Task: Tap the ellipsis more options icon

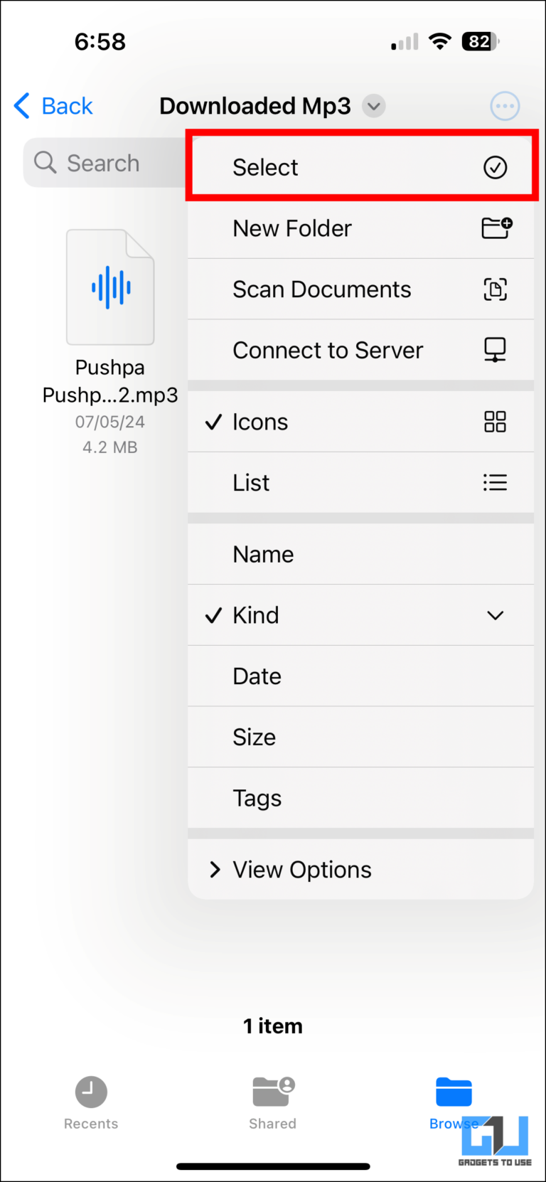Action: point(505,107)
